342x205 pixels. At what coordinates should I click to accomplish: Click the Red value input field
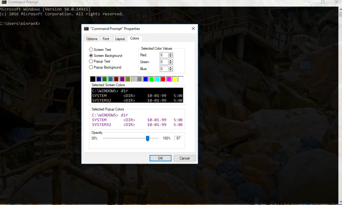click(x=164, y=55)
